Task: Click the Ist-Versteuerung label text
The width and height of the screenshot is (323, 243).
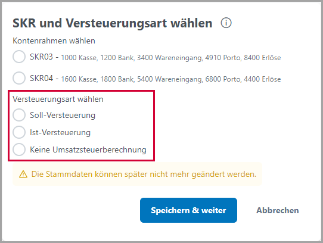Action: coord(60,132)
